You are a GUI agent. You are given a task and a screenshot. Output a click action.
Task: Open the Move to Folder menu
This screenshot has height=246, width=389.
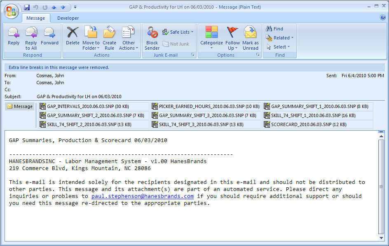coord(91,38)
